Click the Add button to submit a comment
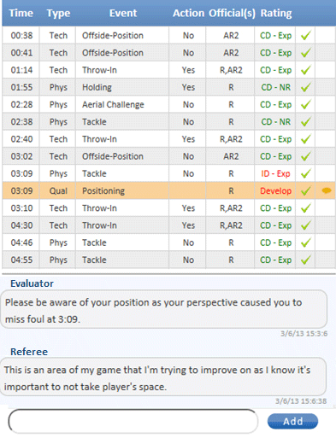 (292, 421)
